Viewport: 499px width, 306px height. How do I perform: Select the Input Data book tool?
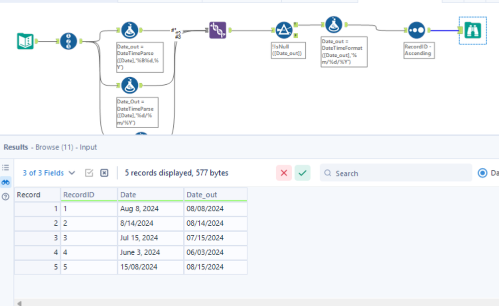click(x=25, y=41)
